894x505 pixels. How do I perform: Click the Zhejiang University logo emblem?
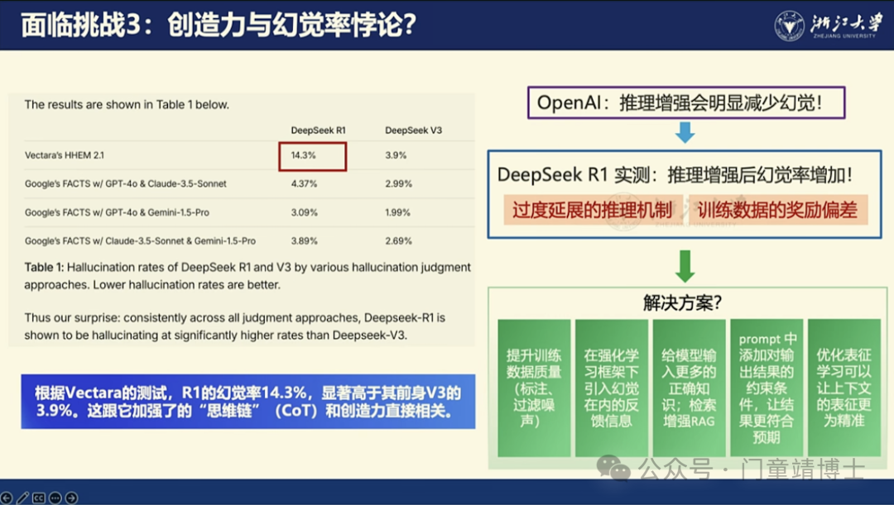[789, 26]
